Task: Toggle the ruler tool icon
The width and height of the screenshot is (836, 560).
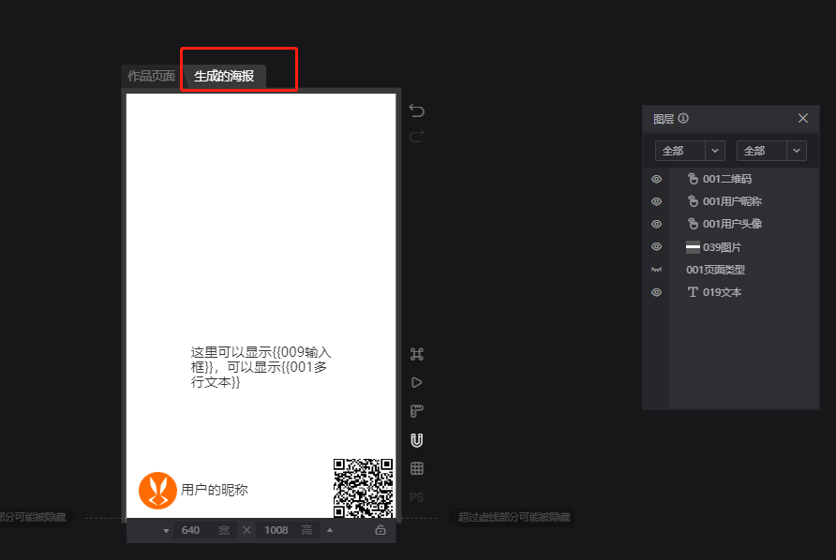Action: (x=417, y=411)
